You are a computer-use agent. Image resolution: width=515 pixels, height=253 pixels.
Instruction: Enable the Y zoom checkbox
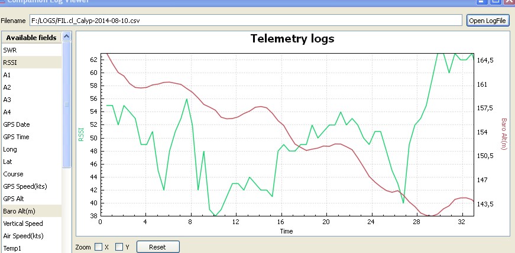pyautogui.click(x=119, y=247)
